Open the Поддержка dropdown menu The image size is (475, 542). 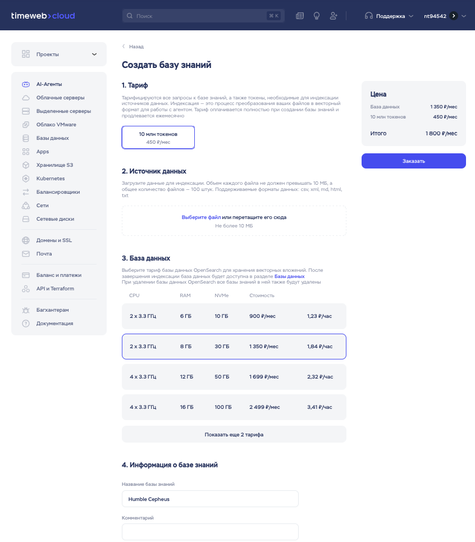[x=389, y=16]
